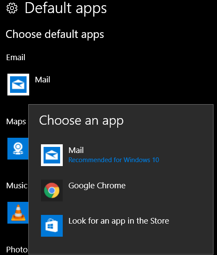Click the Mail icon under Email
This screenshot has height=255, width=217.
[18, 85]
